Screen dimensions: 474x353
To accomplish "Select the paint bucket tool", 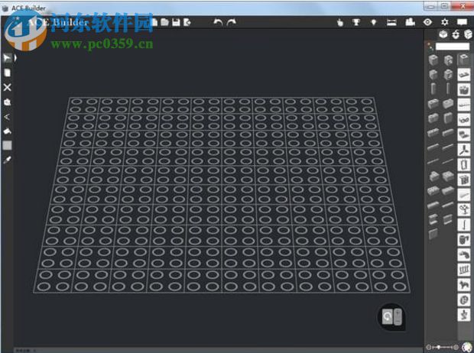I will 7,131.
